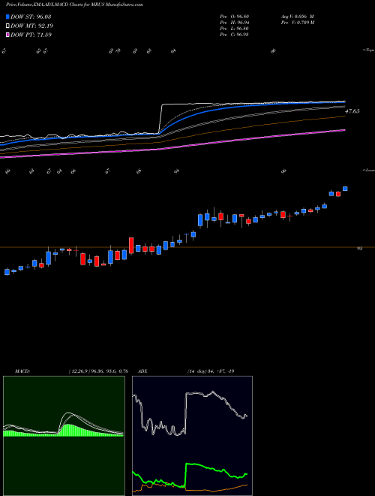Click the 'ADX' panel heading

point(142,371)
